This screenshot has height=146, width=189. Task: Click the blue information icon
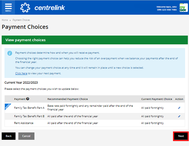point(10,53)
